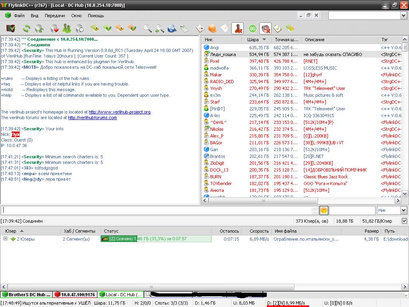The image size is (409, 307).
Task: Expand the 2 Юзеры transfer row
Action: click(x=5, y=239)
